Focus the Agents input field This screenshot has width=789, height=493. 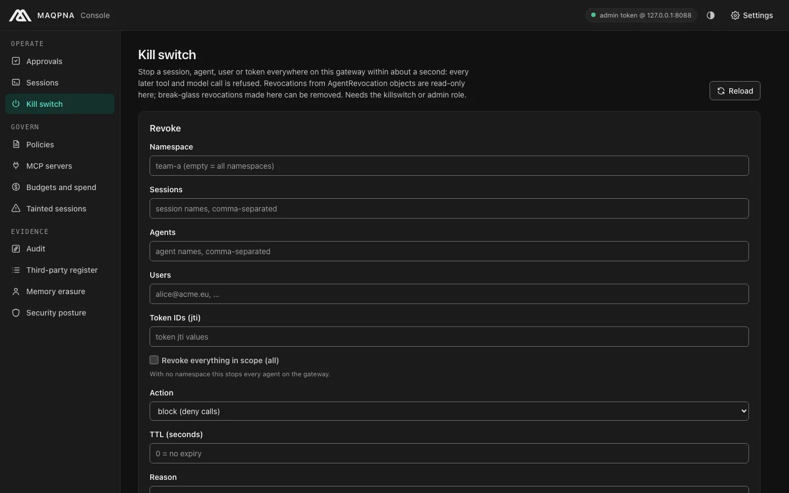tap(449, 251)
